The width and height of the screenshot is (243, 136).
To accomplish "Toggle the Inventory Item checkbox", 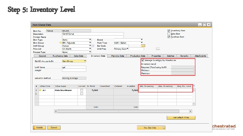I will (169, 31).
